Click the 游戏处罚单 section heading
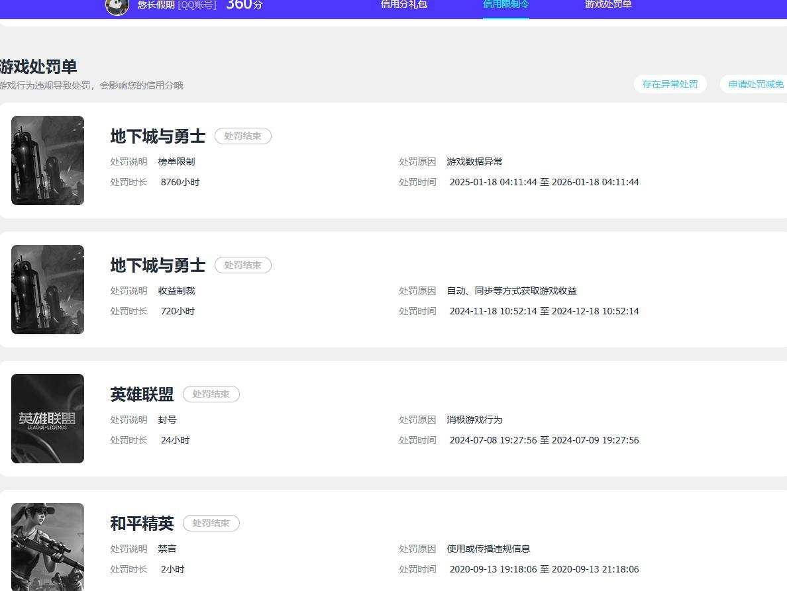The image size is (787, 591). pyautogui.click(x=38, y=67)
